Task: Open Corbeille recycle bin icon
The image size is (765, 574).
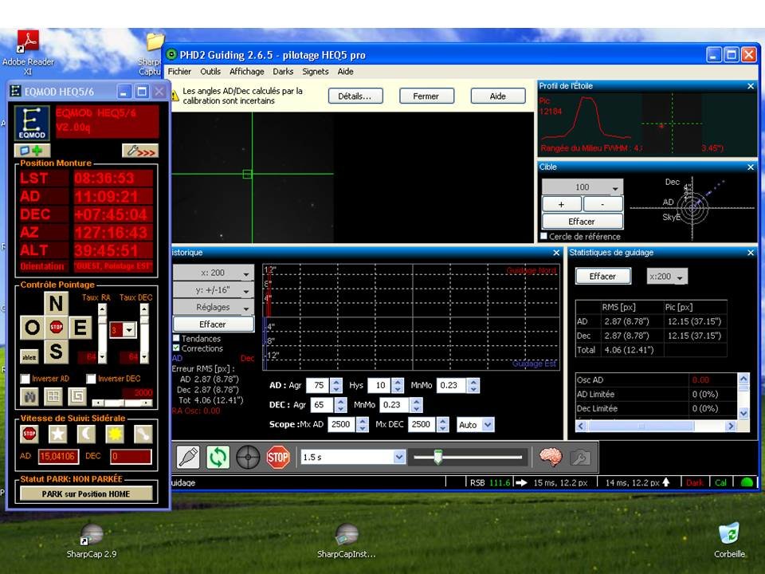Action: coord(729,541)
